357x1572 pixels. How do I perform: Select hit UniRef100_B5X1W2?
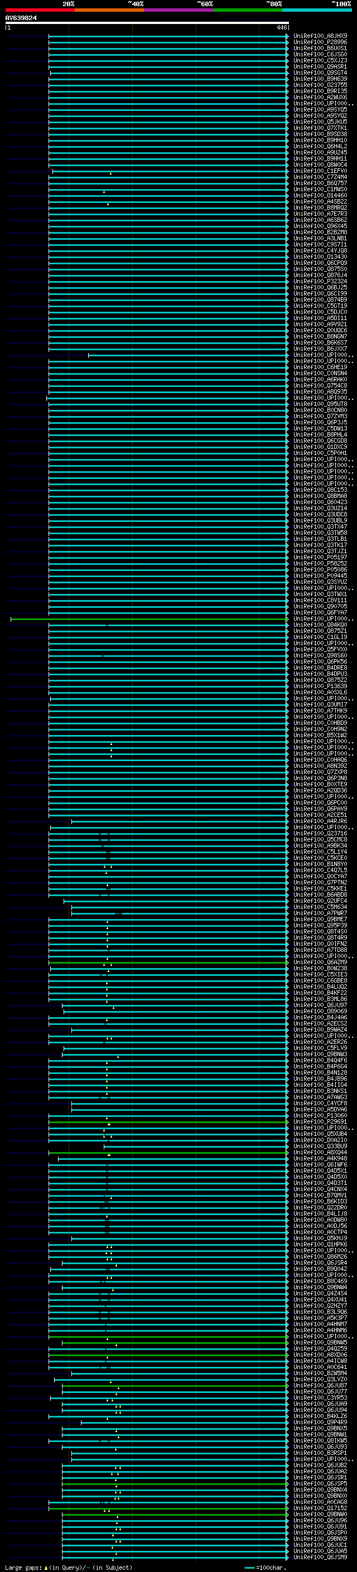click(x=320, y=736)
